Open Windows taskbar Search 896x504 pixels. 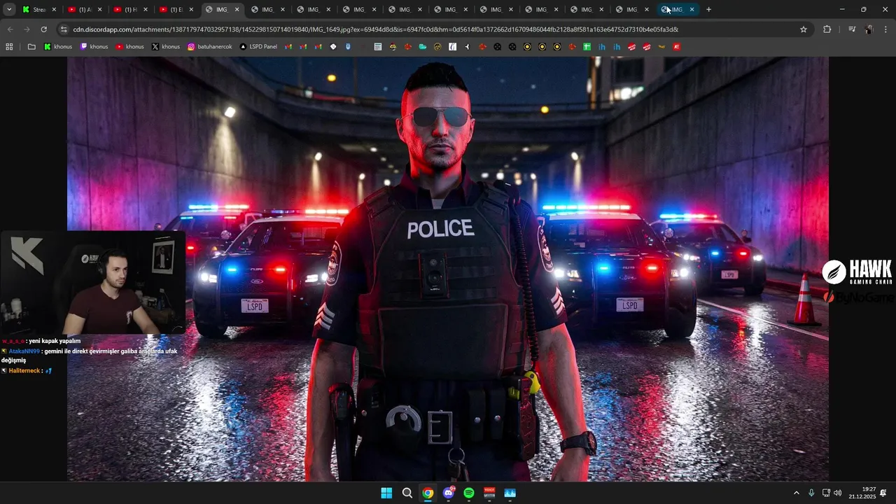click(x=407, y=493)
